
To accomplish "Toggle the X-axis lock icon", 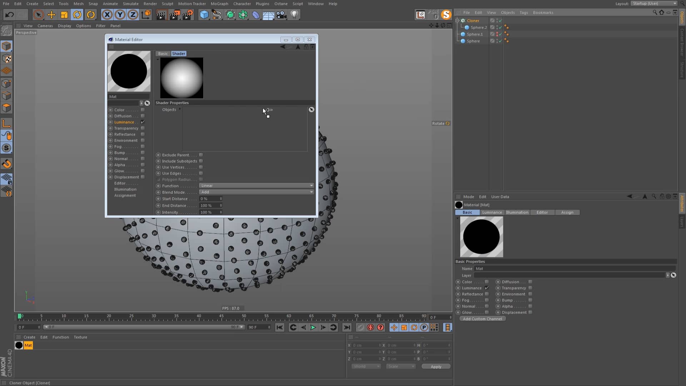I will 107,15.
